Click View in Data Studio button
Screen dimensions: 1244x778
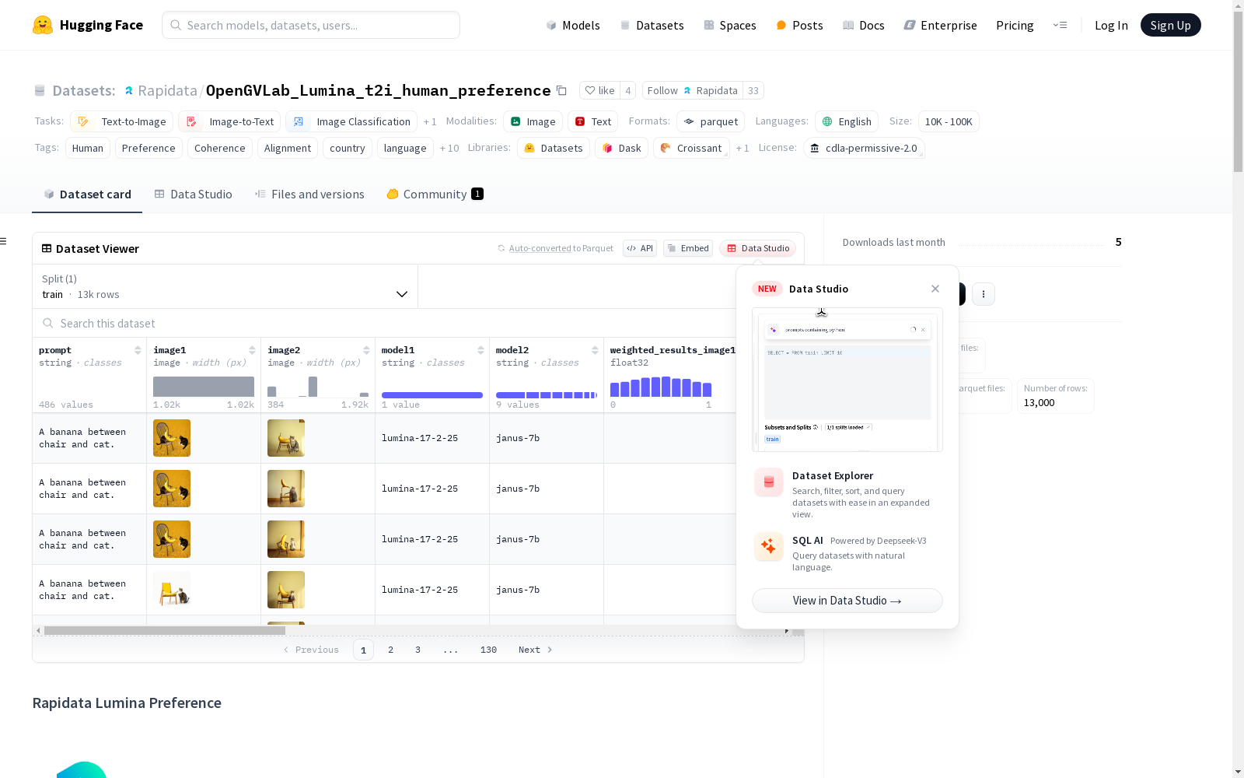847,601
